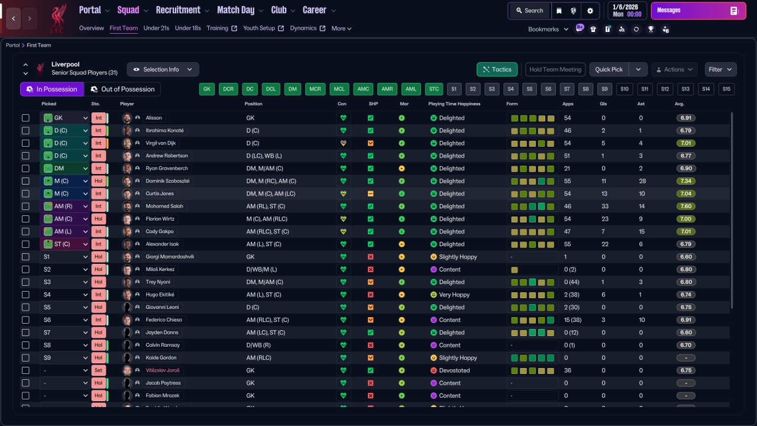Open the settings gear icon
757x426 pixels.
(590, 11)
